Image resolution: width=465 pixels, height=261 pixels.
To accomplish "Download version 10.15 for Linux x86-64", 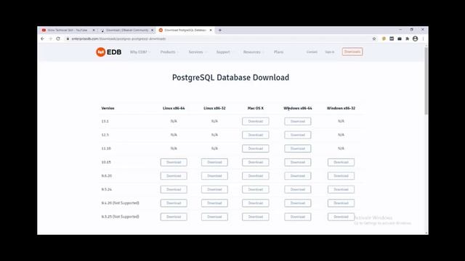I will point(174,162).
